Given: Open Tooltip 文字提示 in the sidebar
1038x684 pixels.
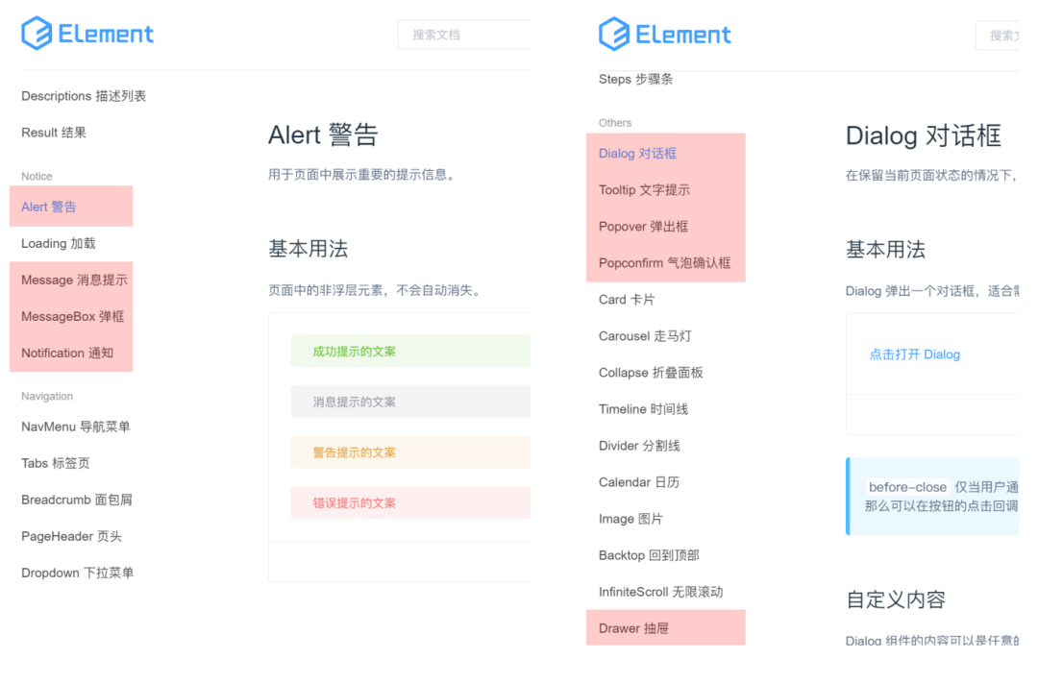Looking at the screenshot, I should tap(644, 190).
